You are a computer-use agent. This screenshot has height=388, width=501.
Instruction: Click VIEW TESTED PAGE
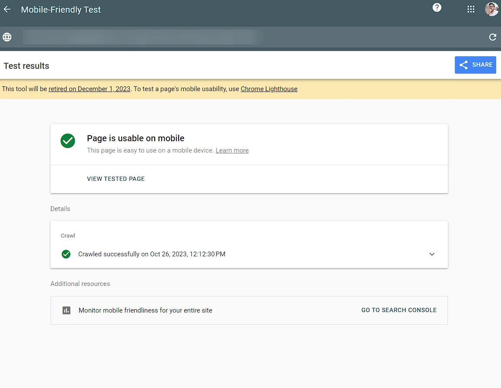click(x=116, y=179)
